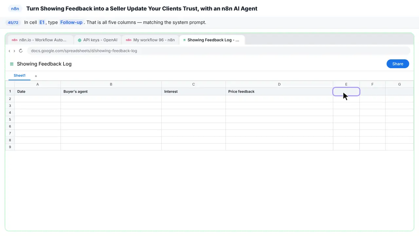Reload the page with the refresh icon
Viewport: 419px width, 236px height.
pyautogui.click(x=21, y=51)
